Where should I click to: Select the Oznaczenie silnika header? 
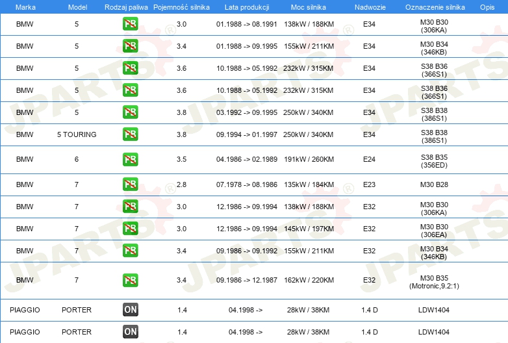435,7
